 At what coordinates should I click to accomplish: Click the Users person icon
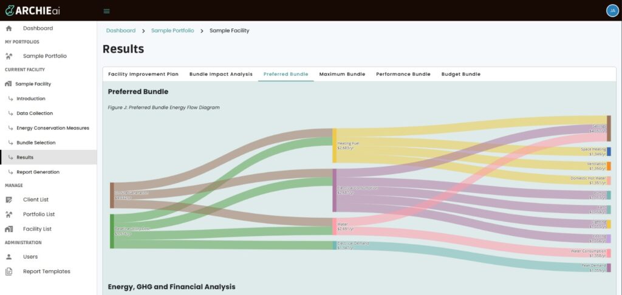pos(9,257)
